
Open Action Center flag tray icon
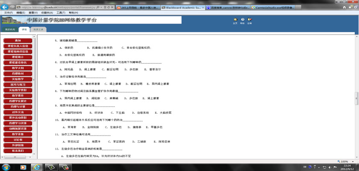click(335, 167)
